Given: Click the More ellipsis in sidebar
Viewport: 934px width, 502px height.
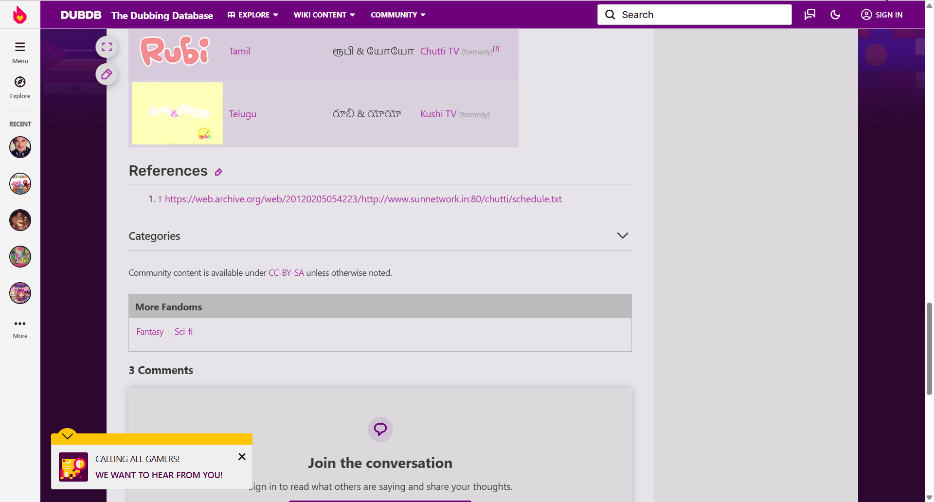Looking at the screenshot, I should [x=20, y=323].
